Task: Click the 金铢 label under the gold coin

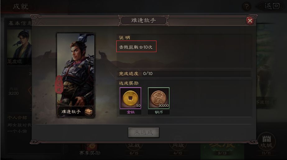Action: 131,112
